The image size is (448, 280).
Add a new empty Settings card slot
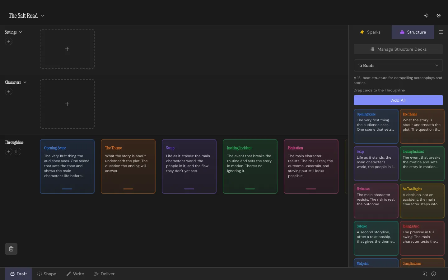[67, 49]
